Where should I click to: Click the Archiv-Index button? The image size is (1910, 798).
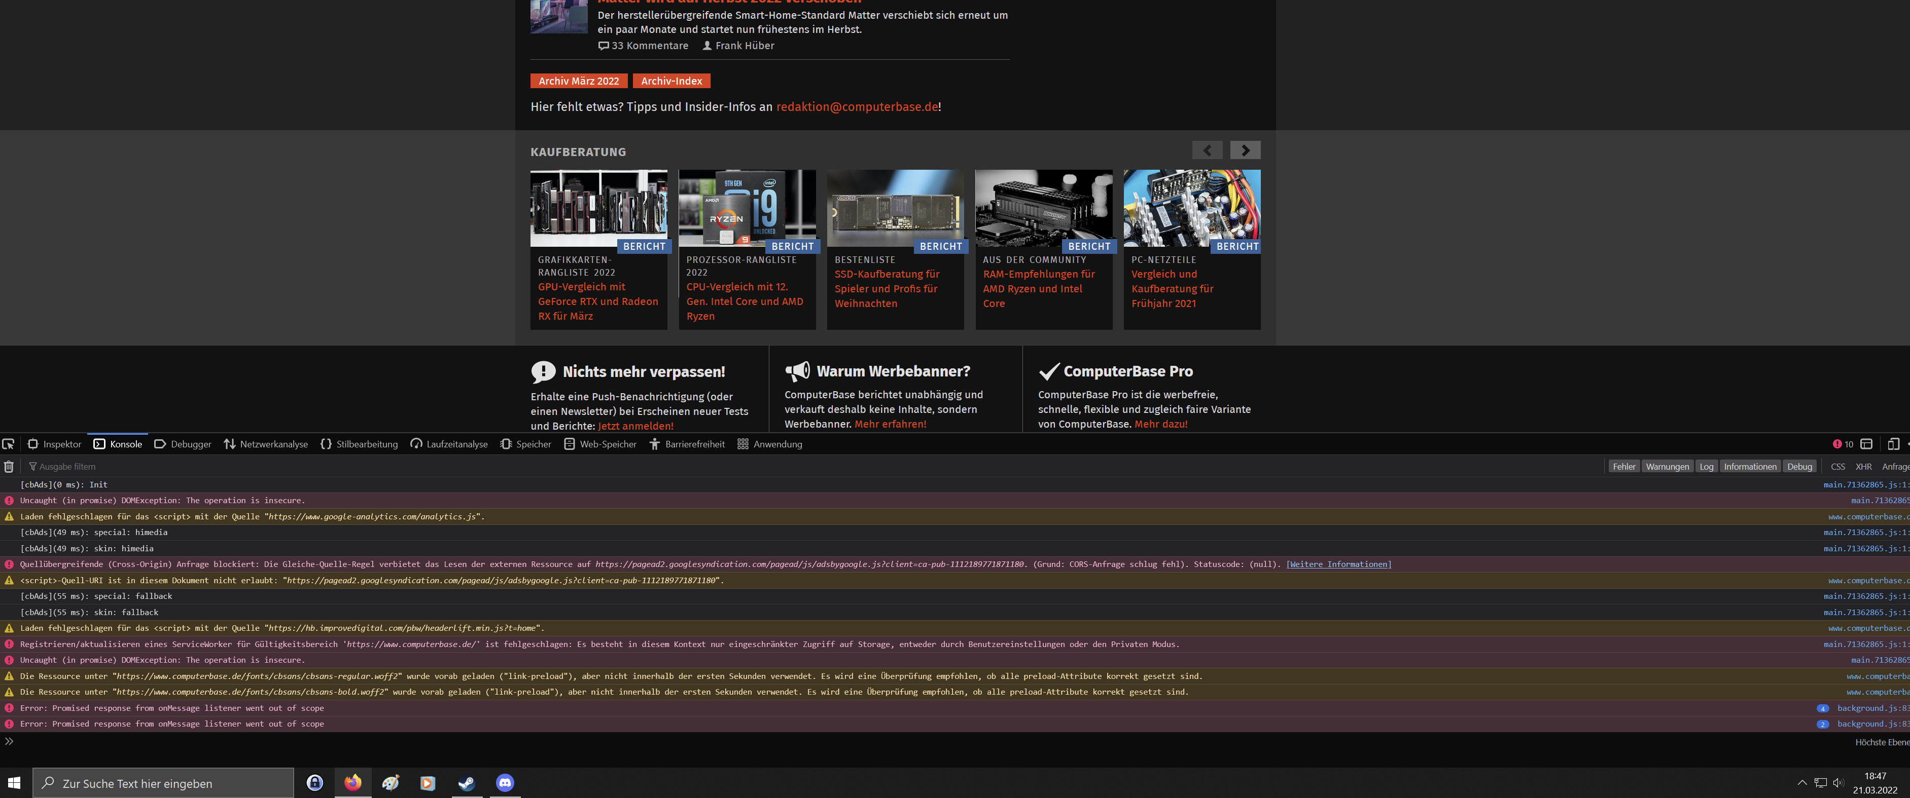671,81
